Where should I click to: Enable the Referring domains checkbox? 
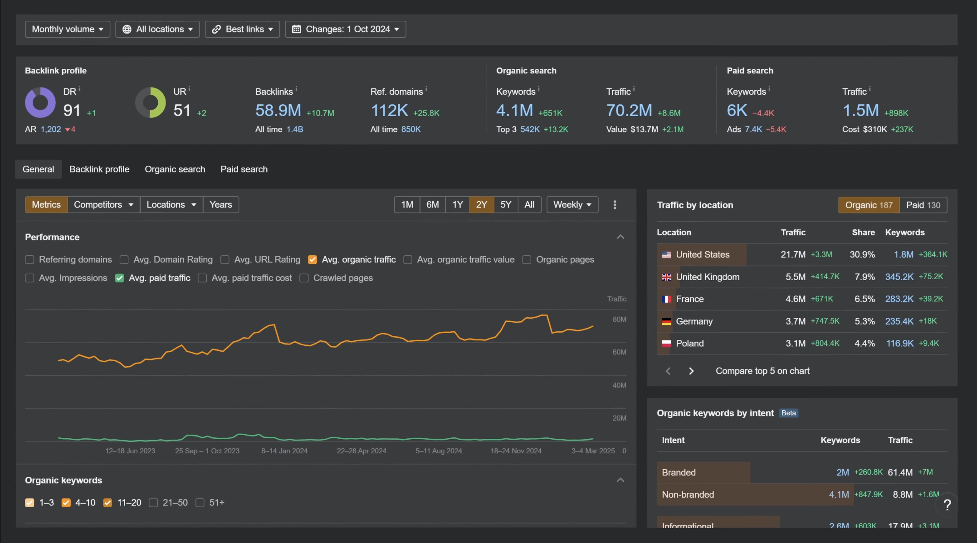tap(29, 259)
